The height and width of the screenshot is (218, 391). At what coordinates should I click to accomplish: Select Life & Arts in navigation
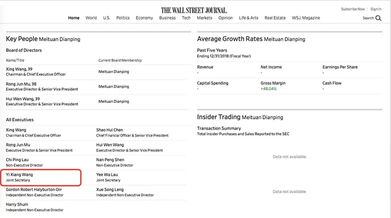click(249, 18)
